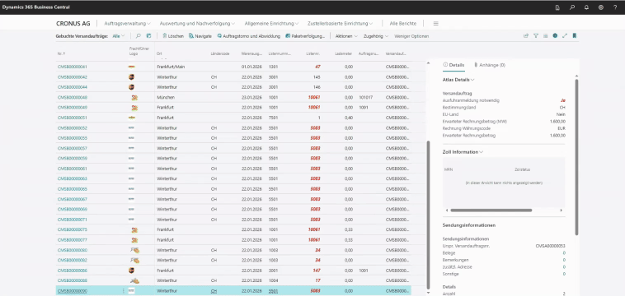The image size is (625, 296).
Task: Click the Ort column header
Action: click(159, 53)
